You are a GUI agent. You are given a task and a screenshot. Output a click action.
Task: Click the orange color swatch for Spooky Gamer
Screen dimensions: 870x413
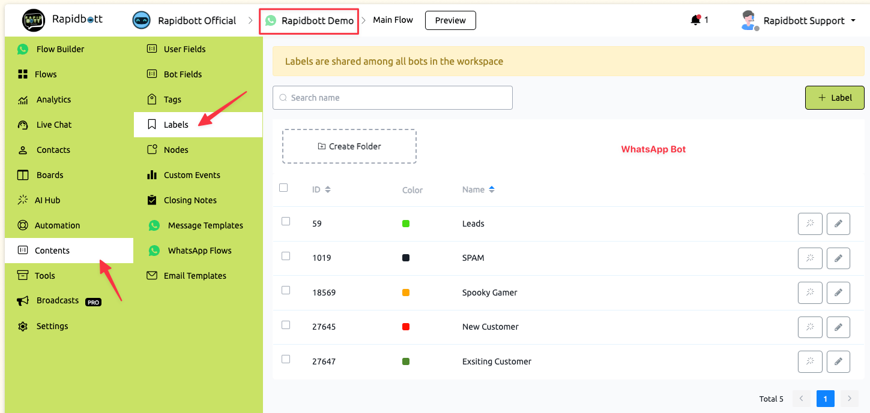click(x=406, y=293)
